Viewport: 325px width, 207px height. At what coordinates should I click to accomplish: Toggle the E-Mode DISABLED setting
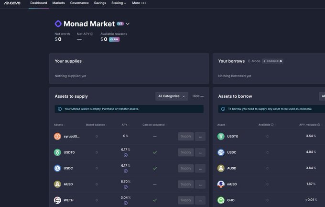[272, 61]
